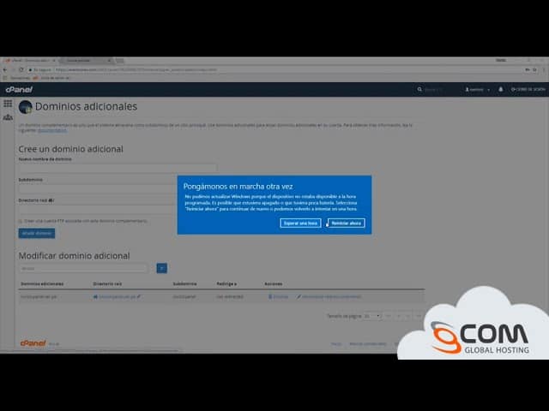Click the home icon document root link
This screenshot has width=549, height=411.
point(95,296)
